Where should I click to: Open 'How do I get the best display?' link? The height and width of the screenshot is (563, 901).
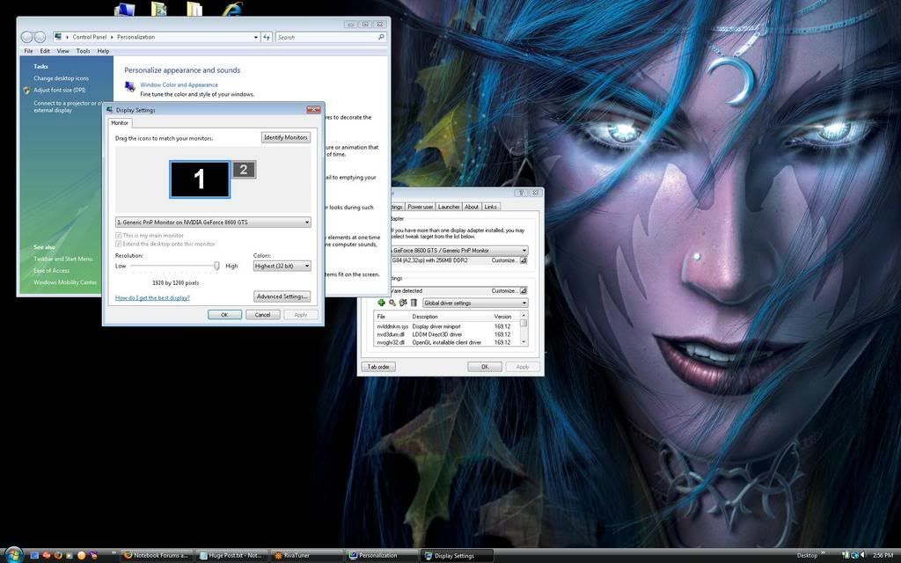[x=152, y=297]
